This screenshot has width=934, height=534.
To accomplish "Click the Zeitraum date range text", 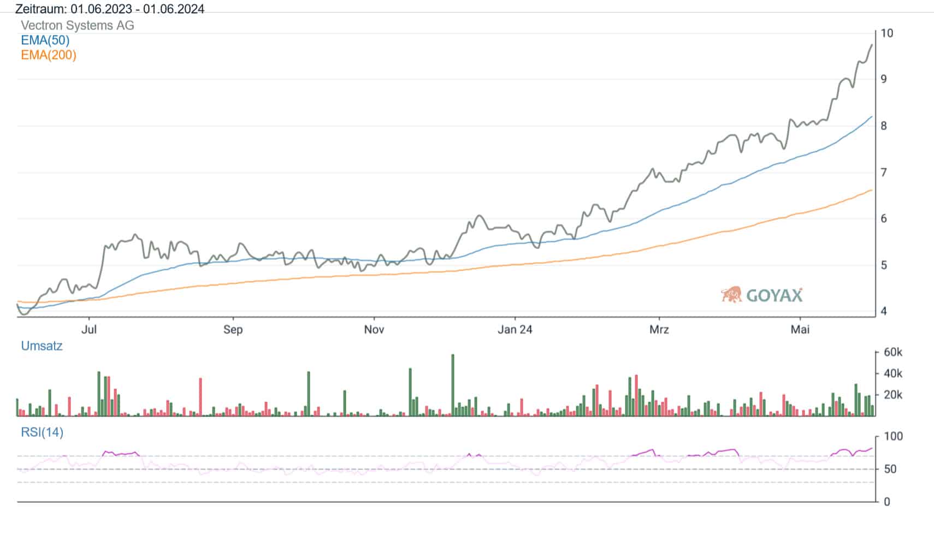I will pyautogui.click(x=110, y=9).
